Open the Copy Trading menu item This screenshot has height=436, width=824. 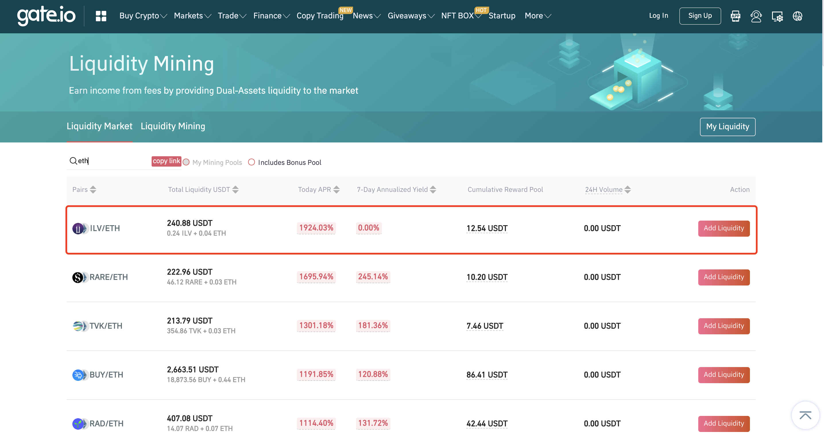coord(320,16)
